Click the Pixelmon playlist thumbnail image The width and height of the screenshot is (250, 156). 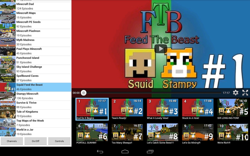point(8,33)
